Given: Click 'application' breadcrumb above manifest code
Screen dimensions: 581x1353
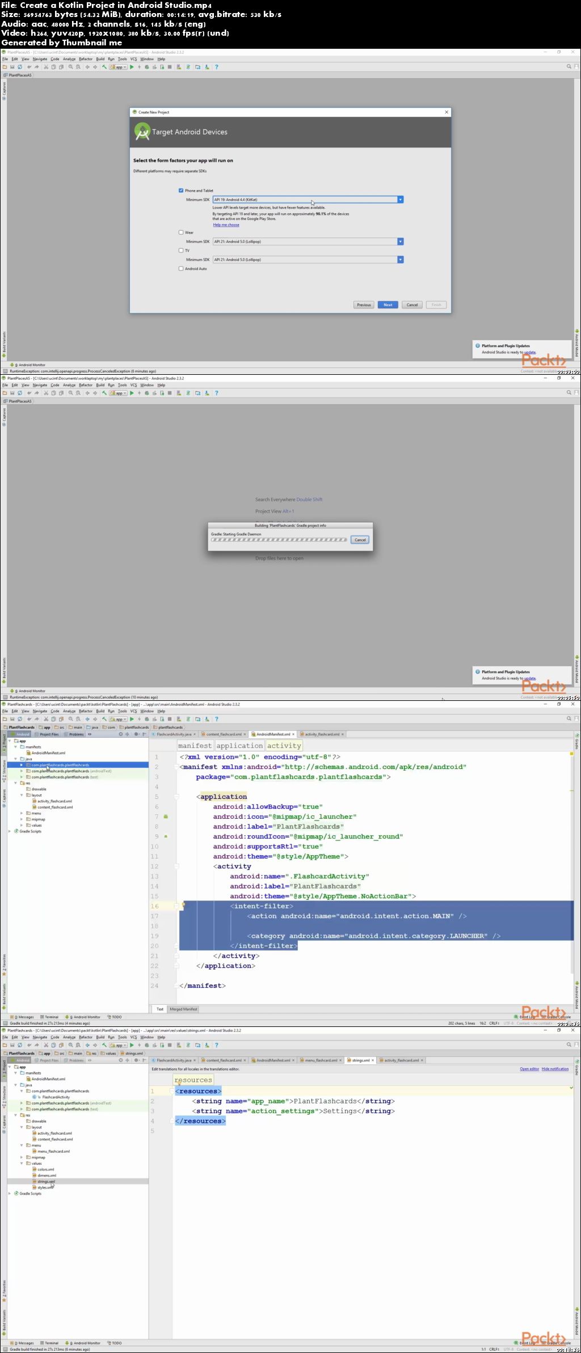Looking at the screenshot, I should pos(239,746).
